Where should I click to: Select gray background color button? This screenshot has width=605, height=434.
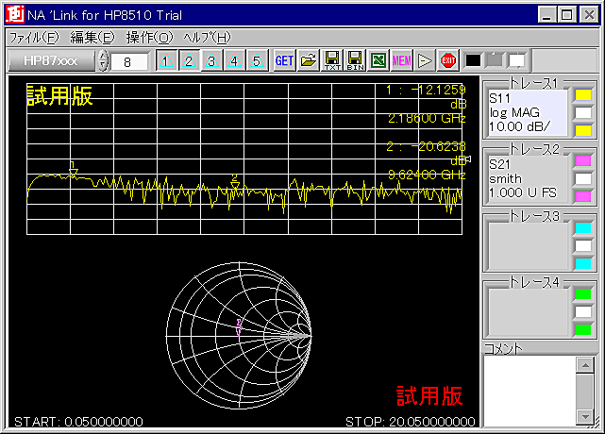coord(495,60)
